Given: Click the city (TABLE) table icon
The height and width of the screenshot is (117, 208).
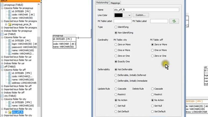Looking at the screenshot, I should click(2, 96).
